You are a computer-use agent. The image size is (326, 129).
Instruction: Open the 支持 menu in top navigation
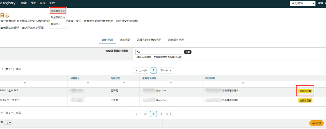[x=52, y=3]
